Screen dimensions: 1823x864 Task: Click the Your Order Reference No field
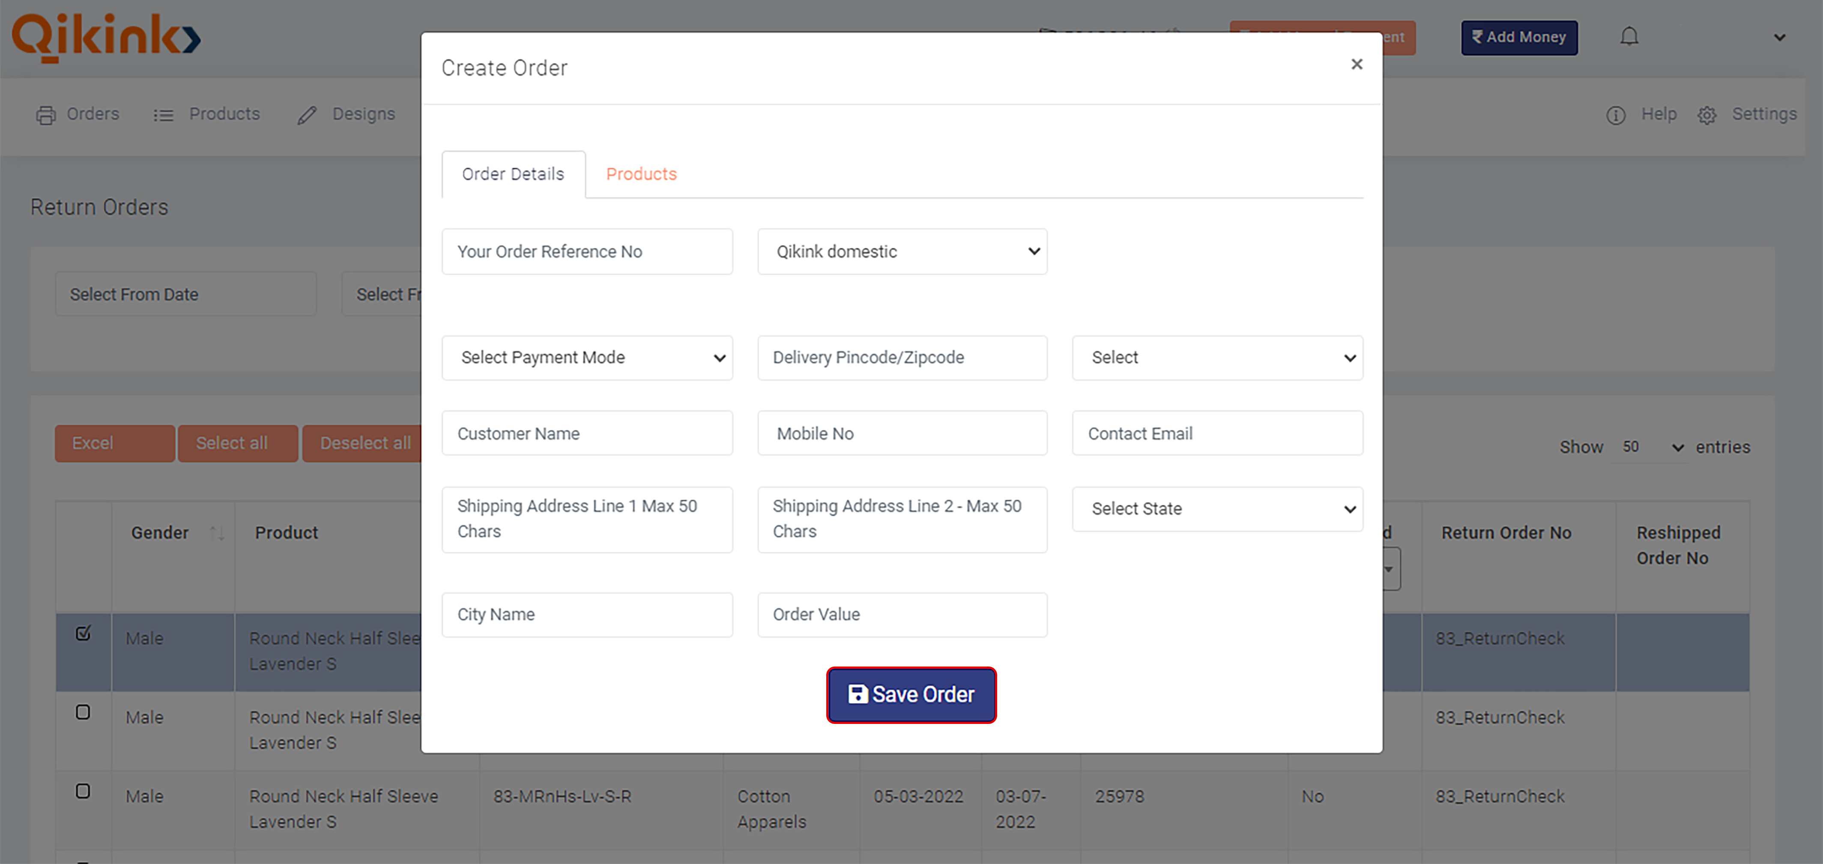pos(586,251)
